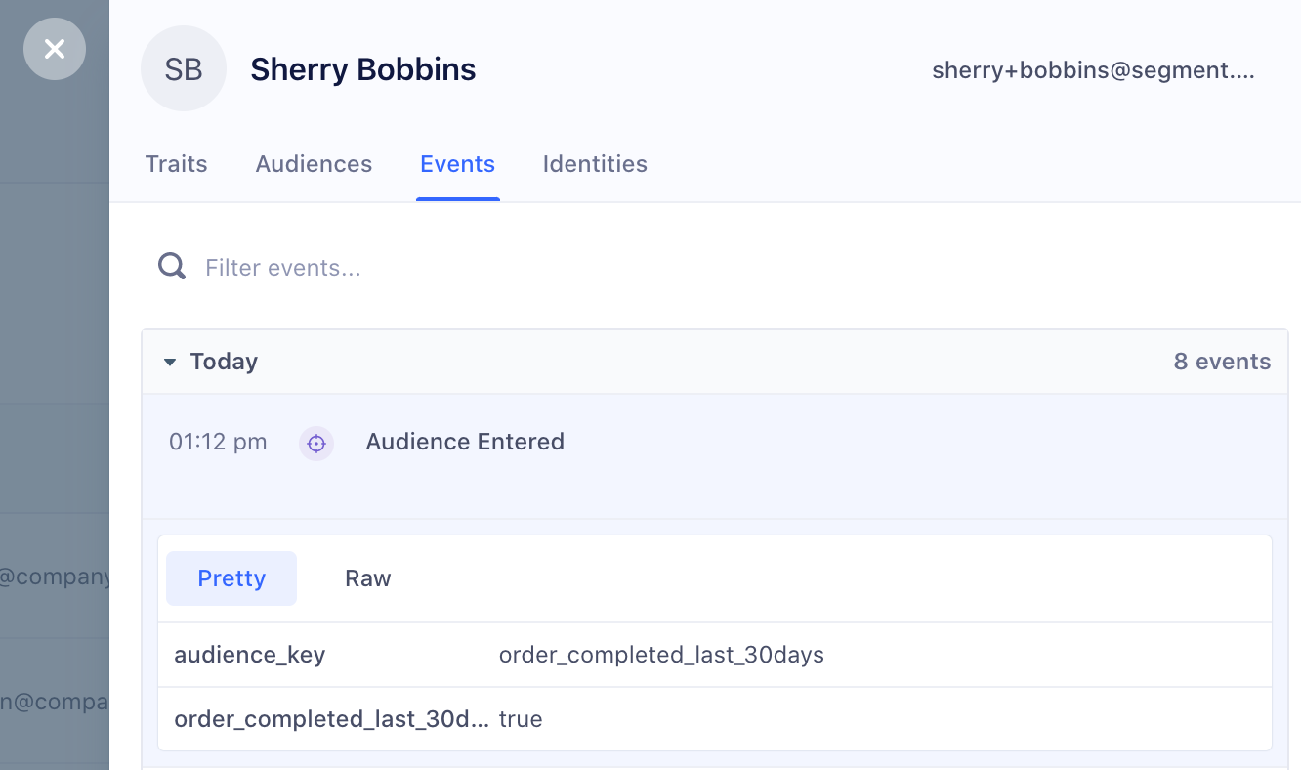The width and height of the screenshot is (1301, 770).
Task: Click the Audience Entered target icon
Action: pos(316,443)
